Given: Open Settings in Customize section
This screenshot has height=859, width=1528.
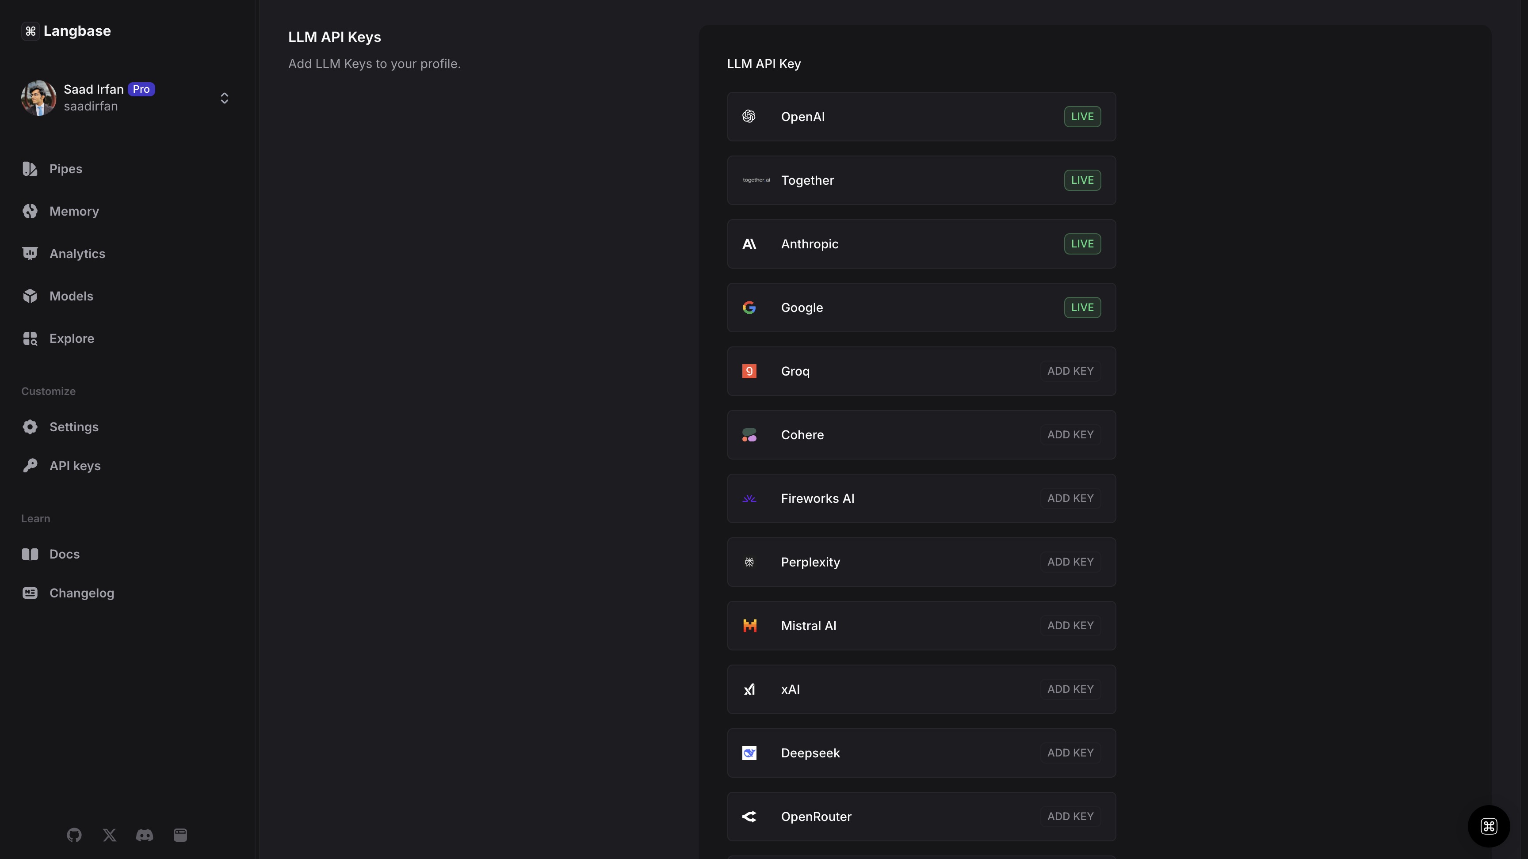Looking at the screenshot, I should (73, 427).
